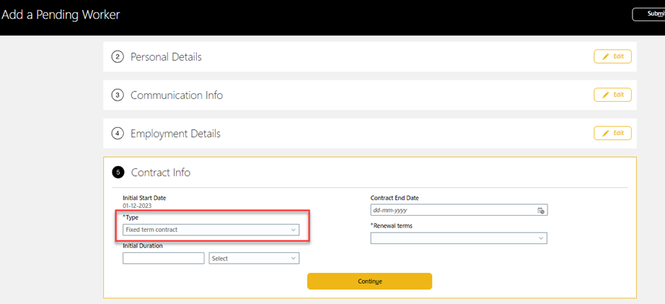Screen dimensions: 665x304
Task: Click the Initial Duration label
Action: pyautogui.click(x=143, y=245)
